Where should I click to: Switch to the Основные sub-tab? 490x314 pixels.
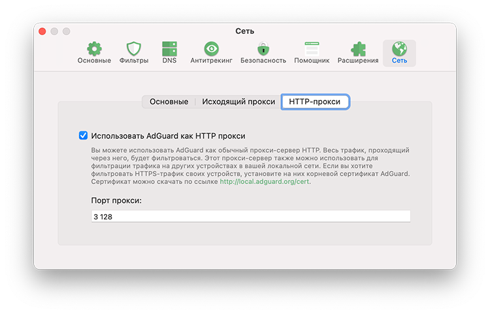pos(169,102)
